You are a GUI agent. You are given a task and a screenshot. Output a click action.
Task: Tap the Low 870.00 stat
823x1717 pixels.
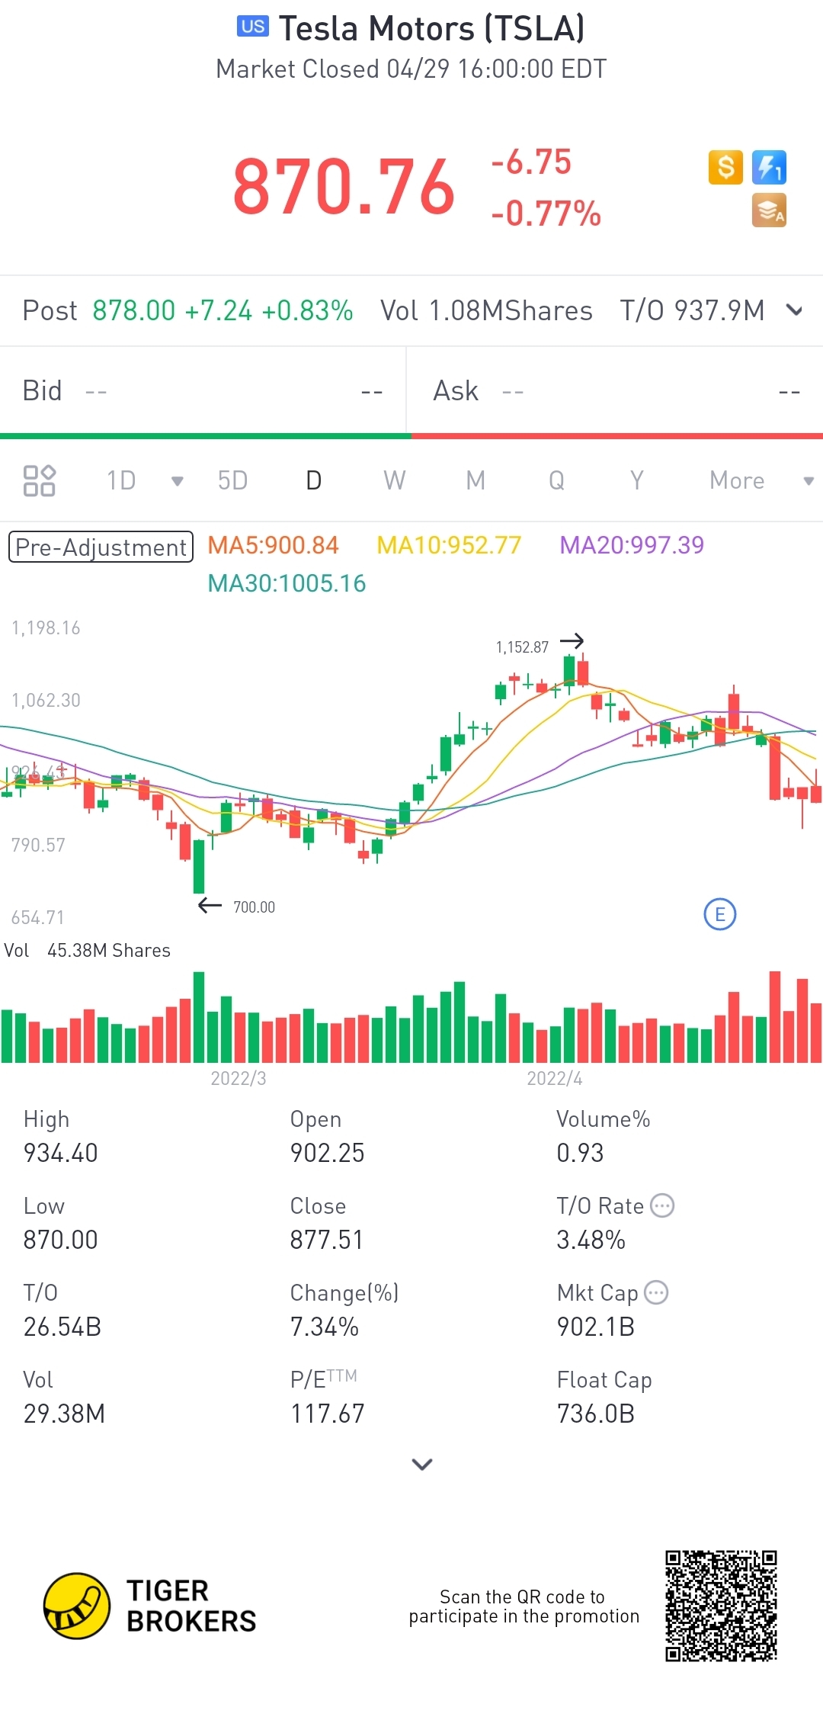[60, 1223]
